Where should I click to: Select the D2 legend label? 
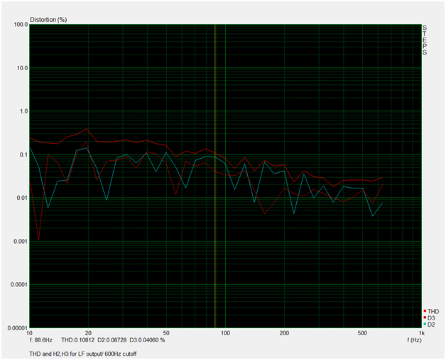point(431,325)
